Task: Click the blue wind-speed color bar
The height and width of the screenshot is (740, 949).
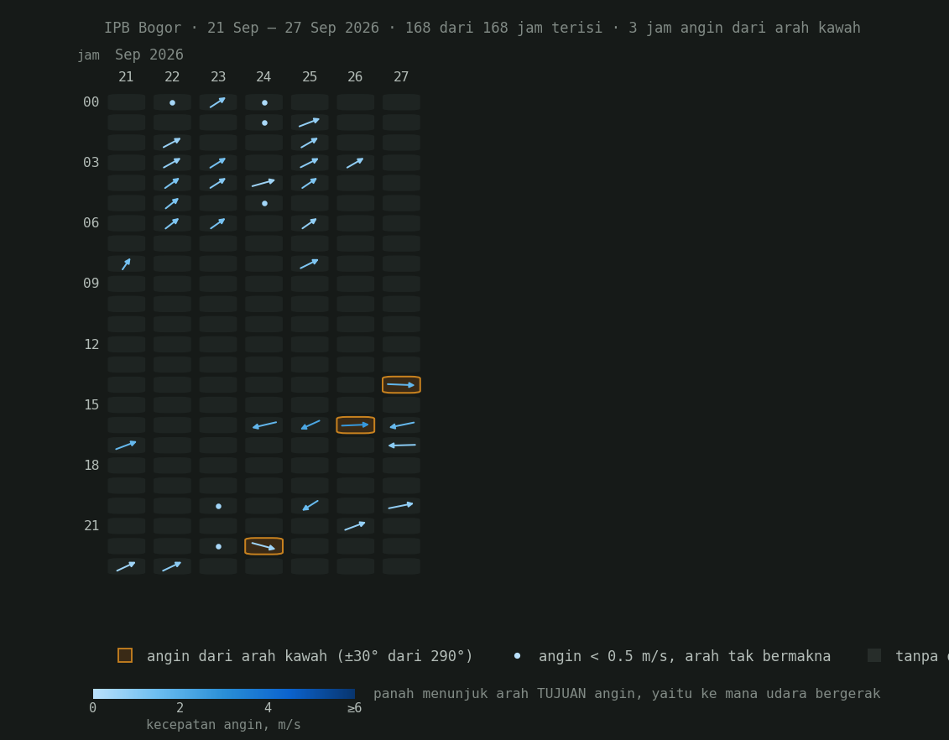Action: coord(224,694)
